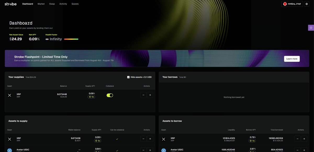This screenshot has height=152, width=314.
Task: Borrow XRP with plus in Assets to borrow
Action: pos(304,139)
